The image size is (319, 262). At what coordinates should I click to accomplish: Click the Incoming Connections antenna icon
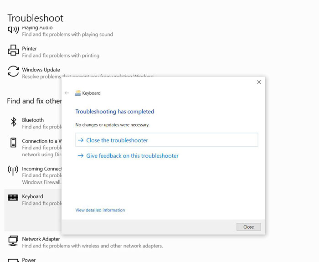13,170
